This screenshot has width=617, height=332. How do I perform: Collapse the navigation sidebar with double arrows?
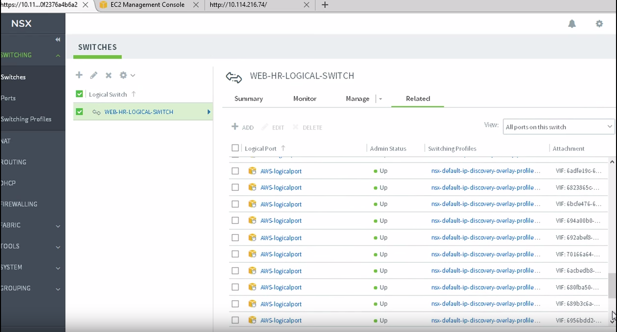[58, 40]
